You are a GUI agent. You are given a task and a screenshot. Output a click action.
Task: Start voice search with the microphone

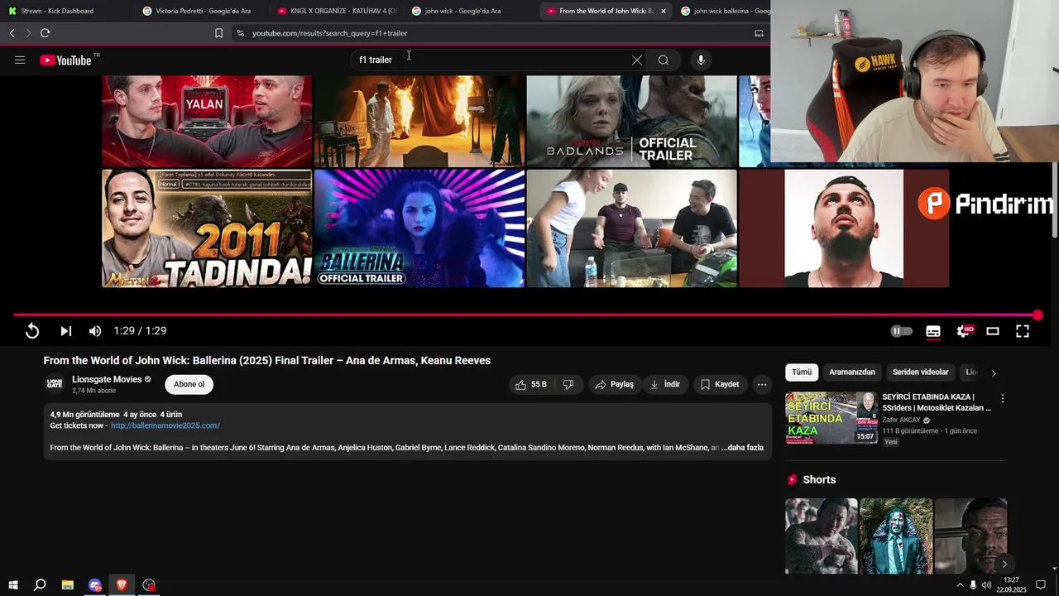tap(701, 60)
